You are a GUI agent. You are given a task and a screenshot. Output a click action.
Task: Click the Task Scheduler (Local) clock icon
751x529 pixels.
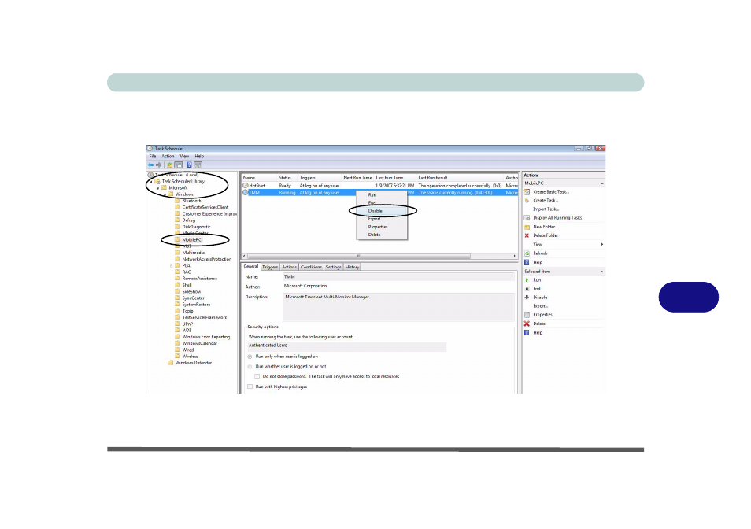(x=150, y=175)
